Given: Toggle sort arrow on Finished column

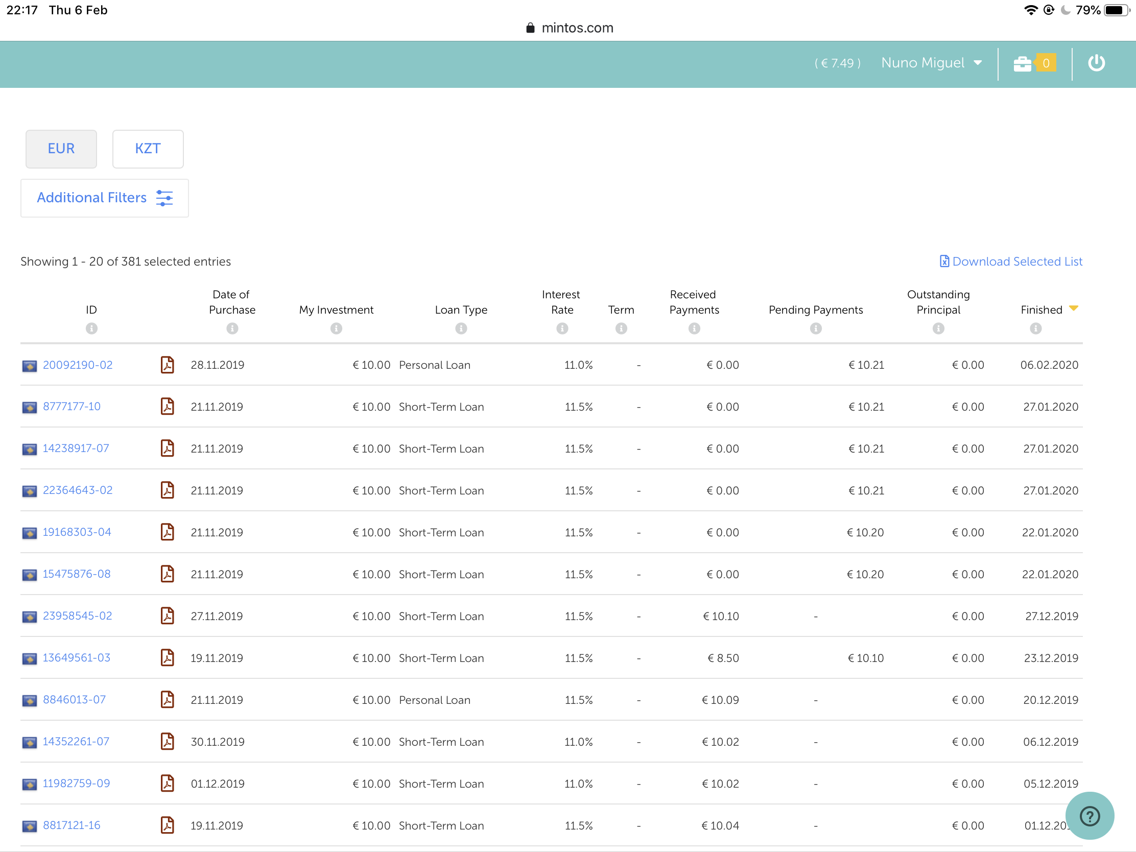Looking at the screenshot, I should click(1073, 308).
